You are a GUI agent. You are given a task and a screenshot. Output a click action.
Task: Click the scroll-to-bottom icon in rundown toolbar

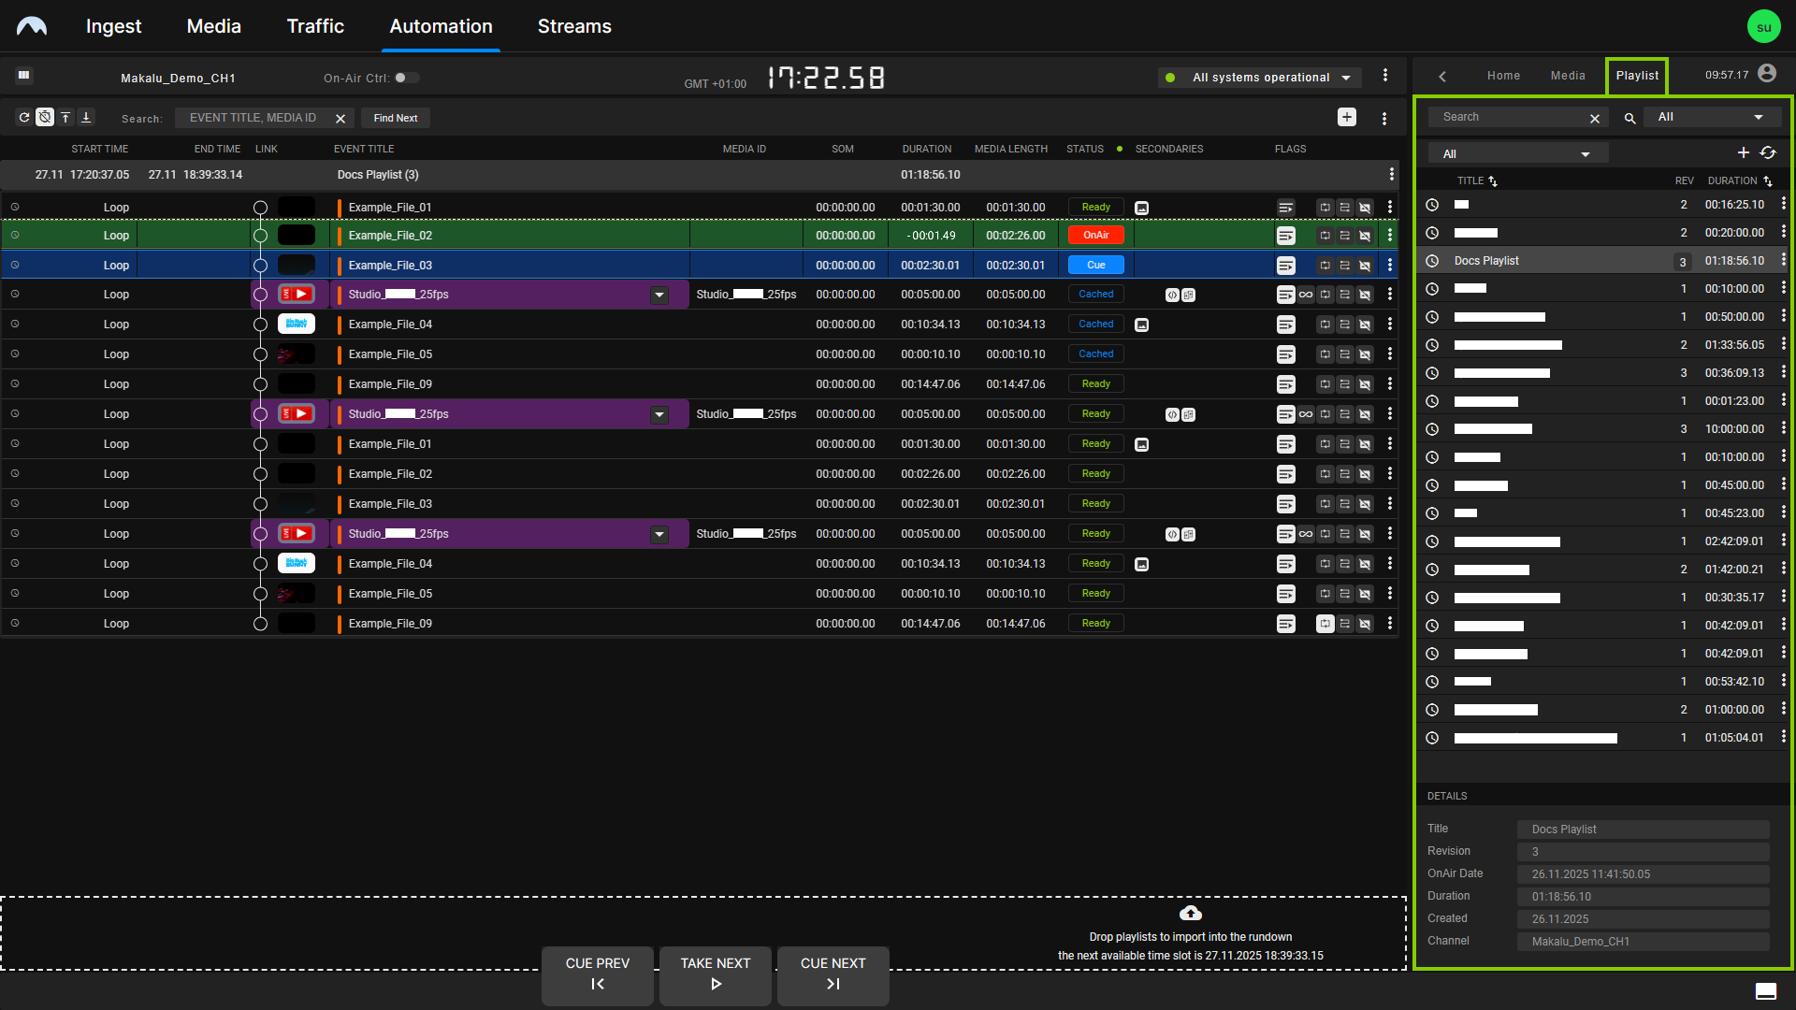coord(86,117)
